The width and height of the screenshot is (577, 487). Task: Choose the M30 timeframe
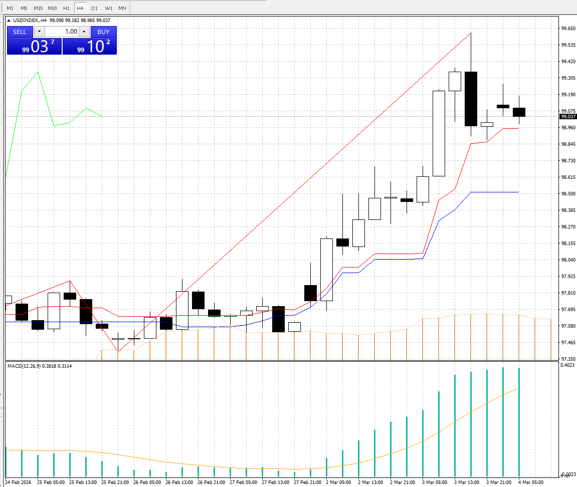tap(52, 8)
